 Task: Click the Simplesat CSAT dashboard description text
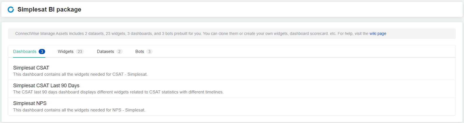80,74
